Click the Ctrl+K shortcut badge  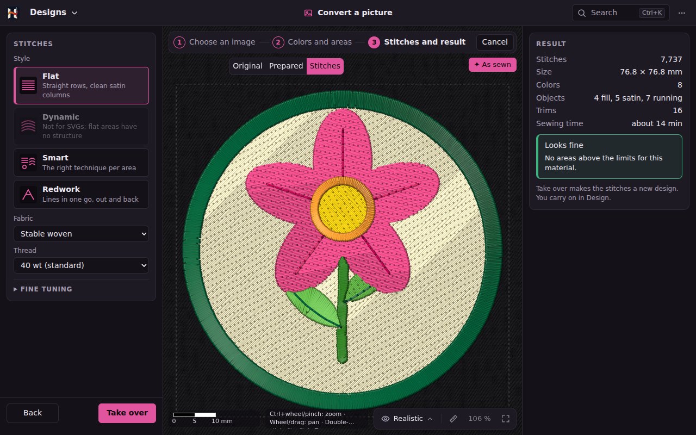(652, 13)
